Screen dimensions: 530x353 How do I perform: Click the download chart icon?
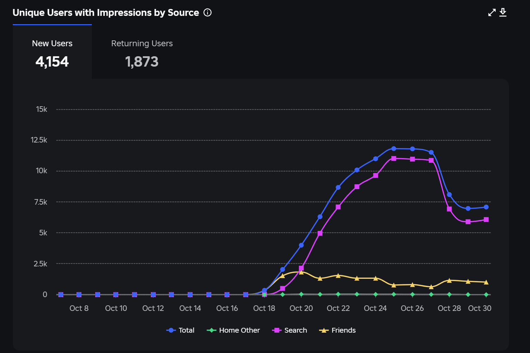click(503, 12)
